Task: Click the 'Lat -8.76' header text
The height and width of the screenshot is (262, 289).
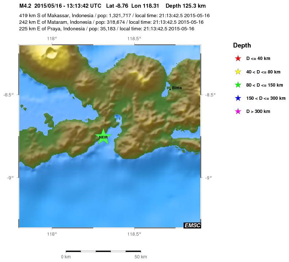Action: [x=117, y=6]
